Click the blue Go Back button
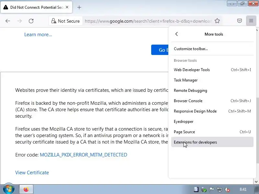This screenshot has width=259, height=194. point(160,50)
